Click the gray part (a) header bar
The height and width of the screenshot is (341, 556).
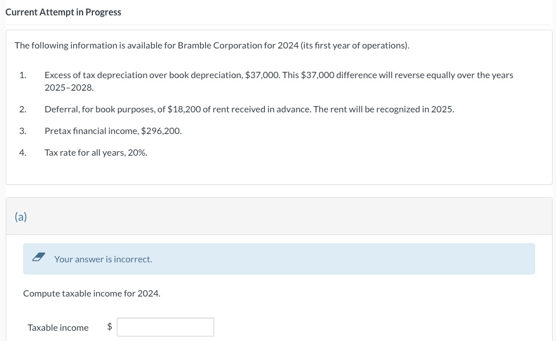(285, 216)
